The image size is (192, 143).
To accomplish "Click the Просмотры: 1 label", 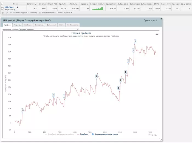I will 150,21.
